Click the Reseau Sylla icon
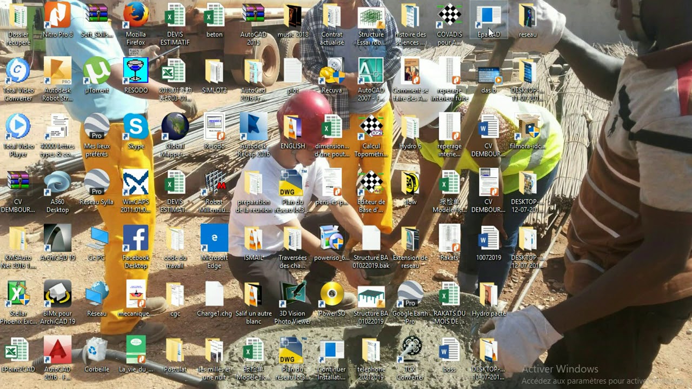The width and height of the screenshot is (692, 389). [97, 188]
